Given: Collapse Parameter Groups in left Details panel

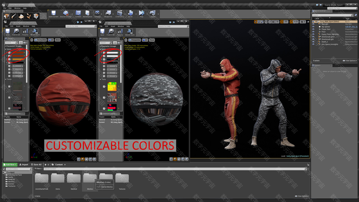Looking at the screenshot, I should (5, 46).
